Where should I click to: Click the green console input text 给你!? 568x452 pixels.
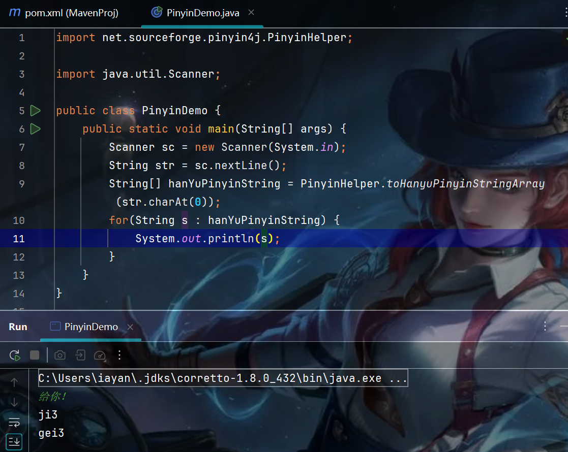click(52, 396)
